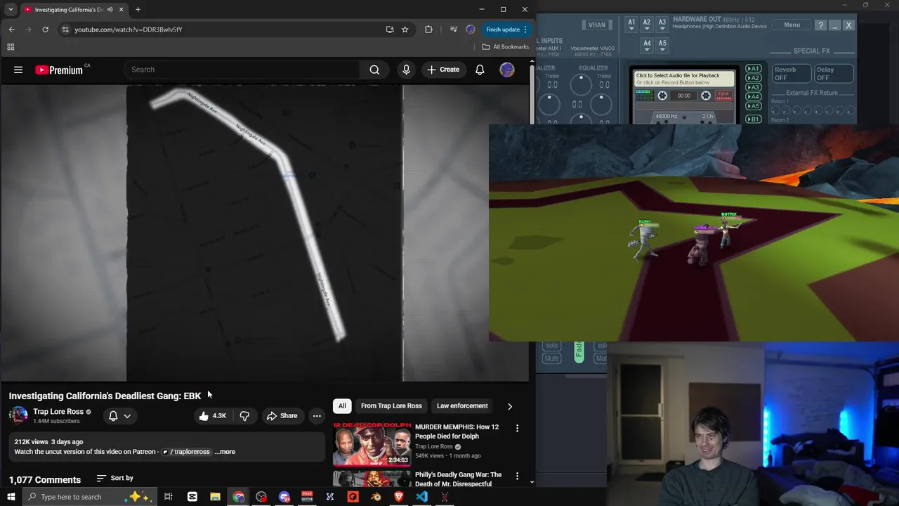Viewport: 899px width, 506px height.
Task: Toggle Delay OFF in Voicemeeter
Action: (834, 74)
